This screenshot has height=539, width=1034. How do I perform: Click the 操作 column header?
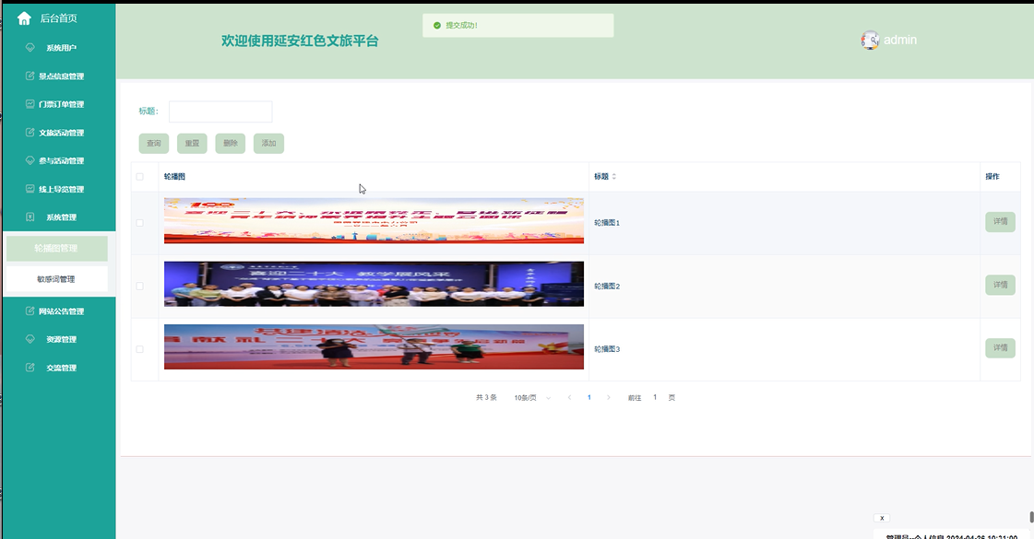(x=992, y=177)
